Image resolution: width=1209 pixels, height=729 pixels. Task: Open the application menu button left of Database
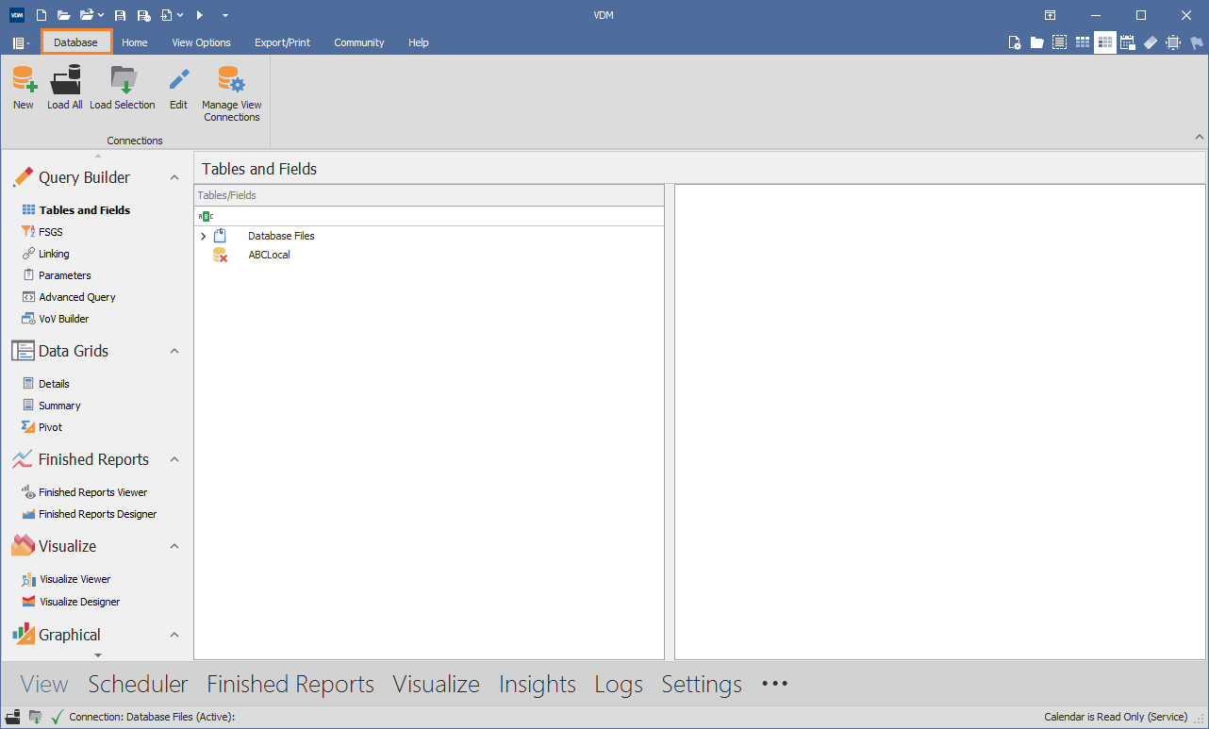point(21,42)
